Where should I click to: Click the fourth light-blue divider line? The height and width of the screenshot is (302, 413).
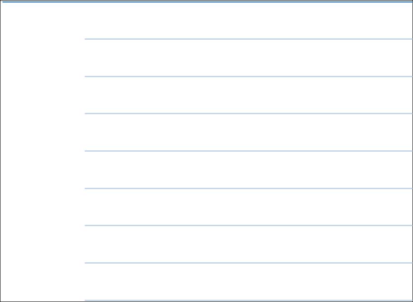pos(249,151)
